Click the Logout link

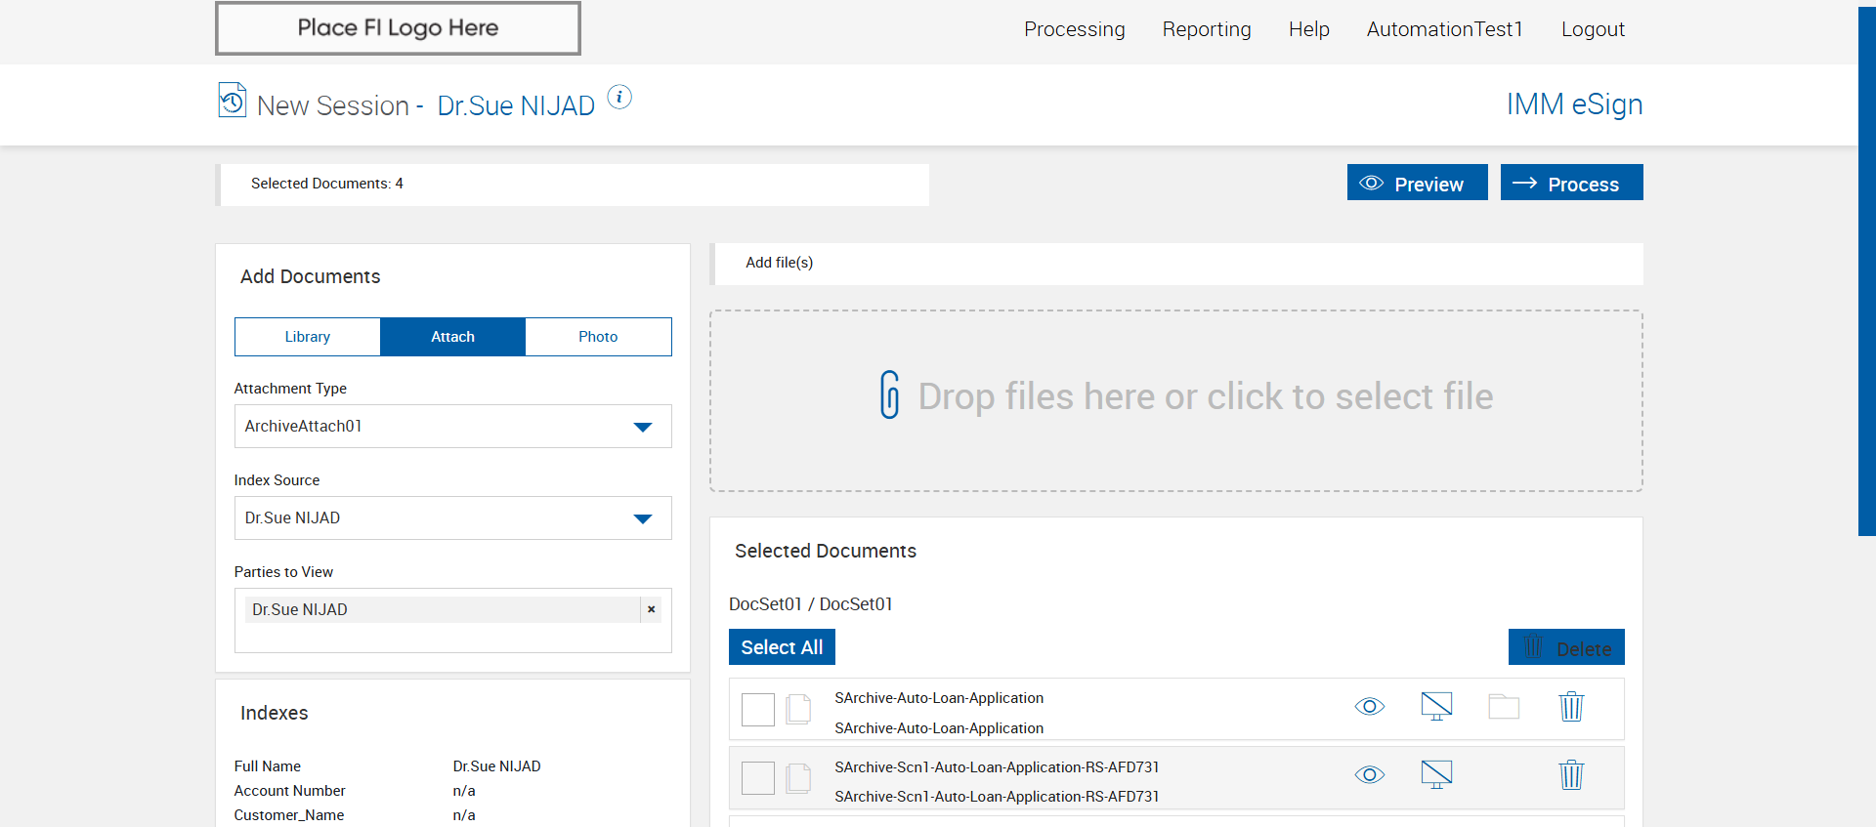coord(1594,29)
